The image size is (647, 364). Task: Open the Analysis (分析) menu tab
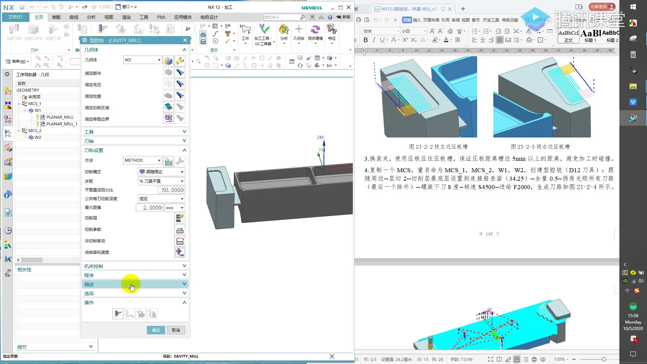91,17
